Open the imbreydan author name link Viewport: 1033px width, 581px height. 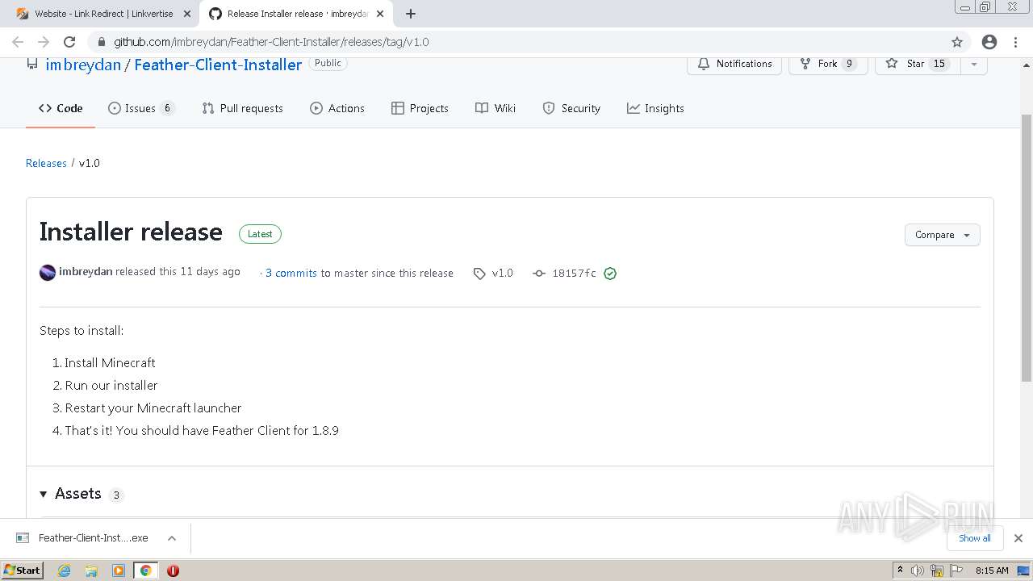(x=86, y=272)
